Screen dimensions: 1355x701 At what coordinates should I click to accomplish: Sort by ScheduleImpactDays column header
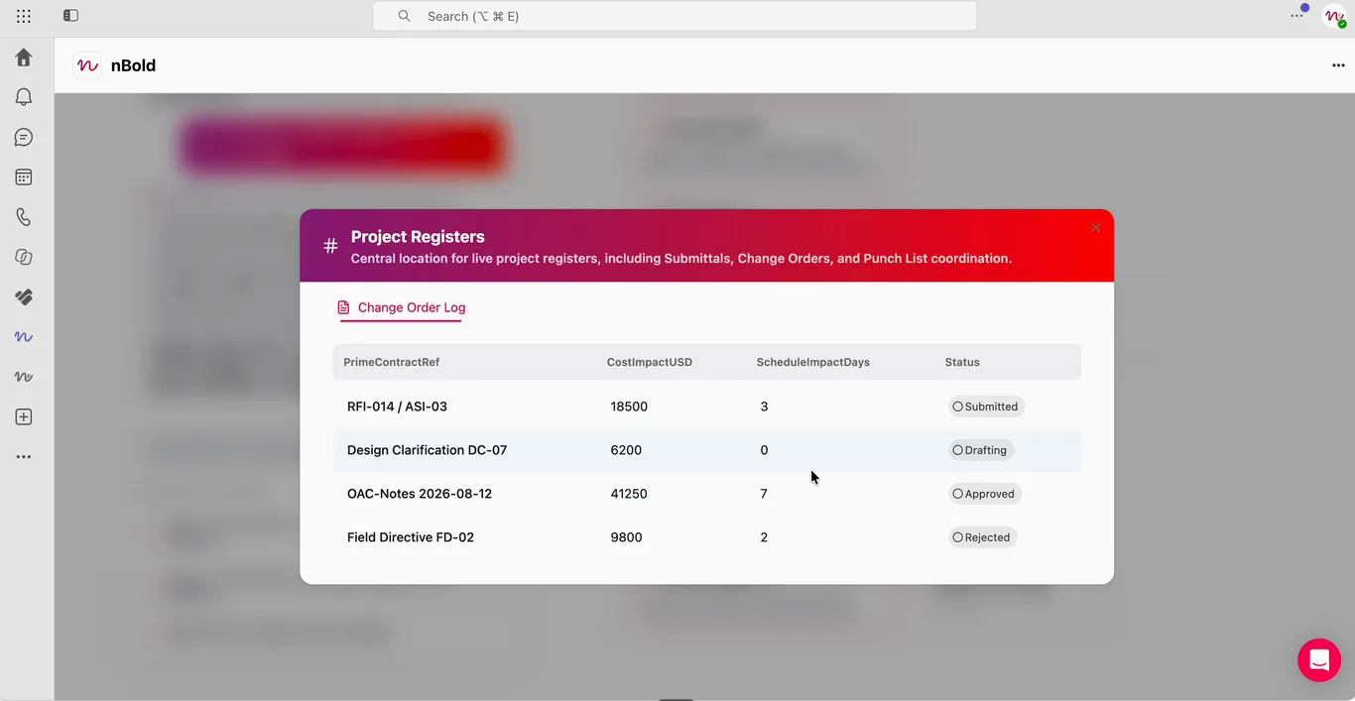click(813, 362)
